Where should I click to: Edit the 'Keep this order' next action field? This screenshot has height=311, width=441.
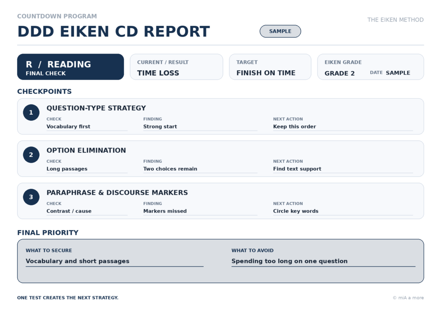(x=343, y=127)
